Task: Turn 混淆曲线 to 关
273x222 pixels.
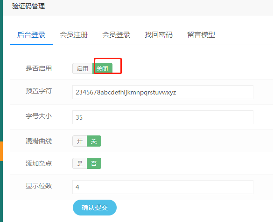Action: (94, 141)
